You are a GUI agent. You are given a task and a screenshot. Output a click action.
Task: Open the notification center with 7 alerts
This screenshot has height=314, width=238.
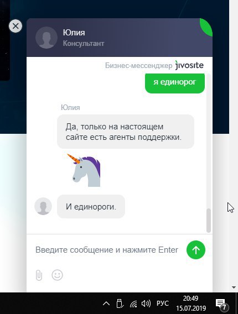click(x=221, y=304)
